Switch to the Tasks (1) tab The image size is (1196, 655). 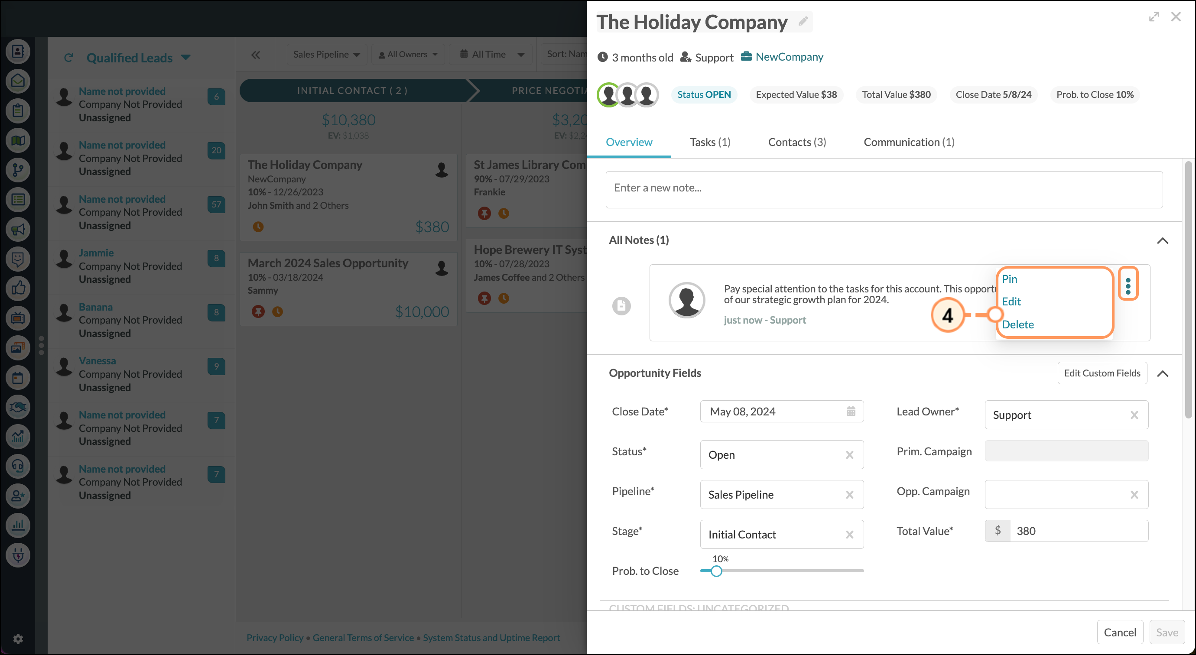click(709, 142)
